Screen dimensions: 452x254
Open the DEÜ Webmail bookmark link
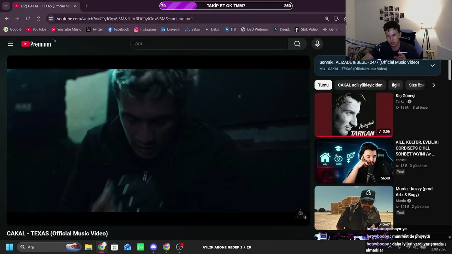coord(255,29)
